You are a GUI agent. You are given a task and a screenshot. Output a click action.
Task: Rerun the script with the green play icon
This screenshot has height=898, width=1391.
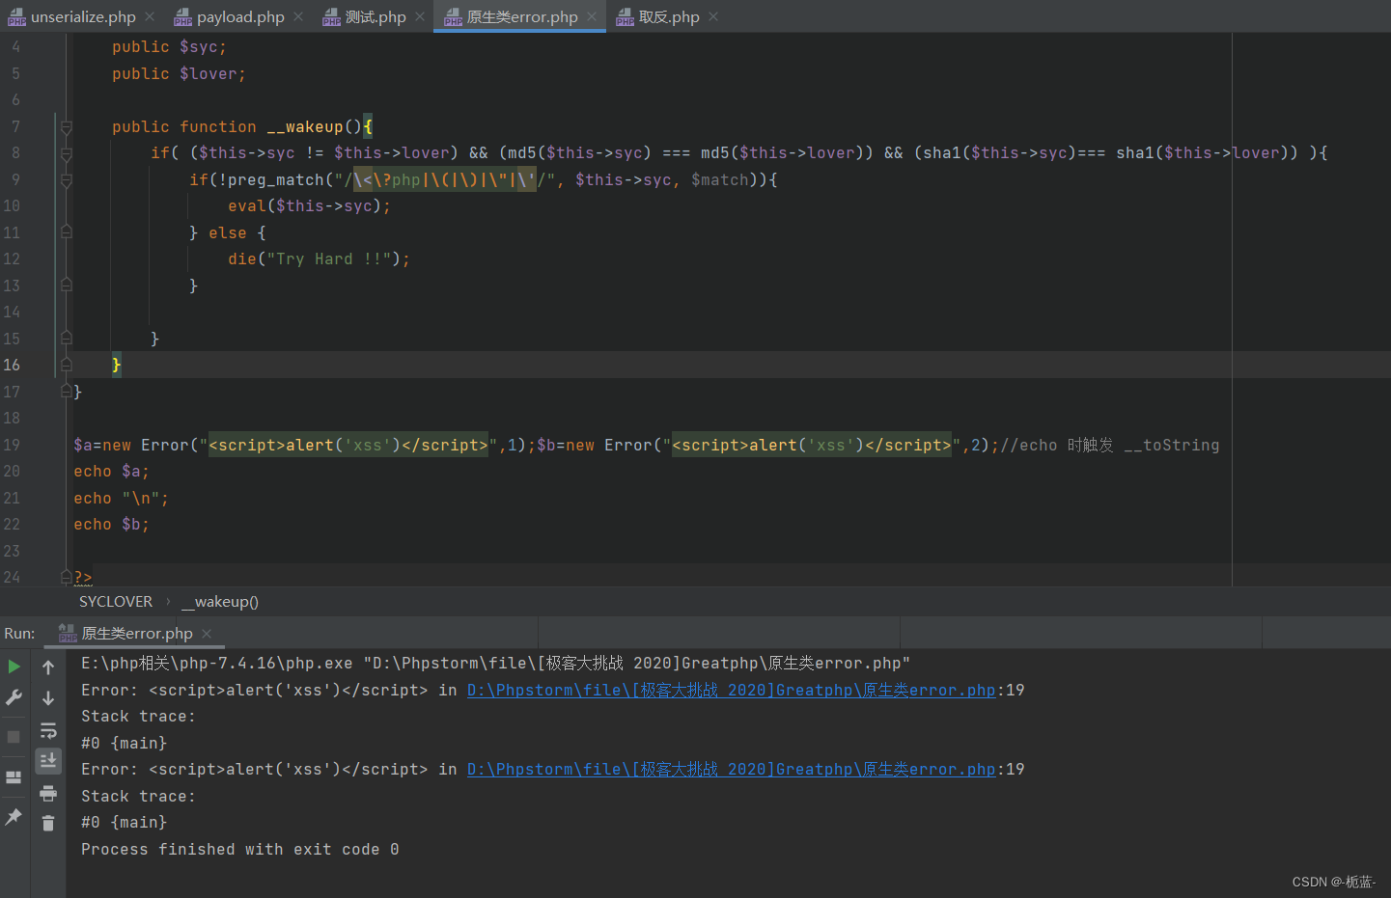pyautogui.click(x=14, y=667)
